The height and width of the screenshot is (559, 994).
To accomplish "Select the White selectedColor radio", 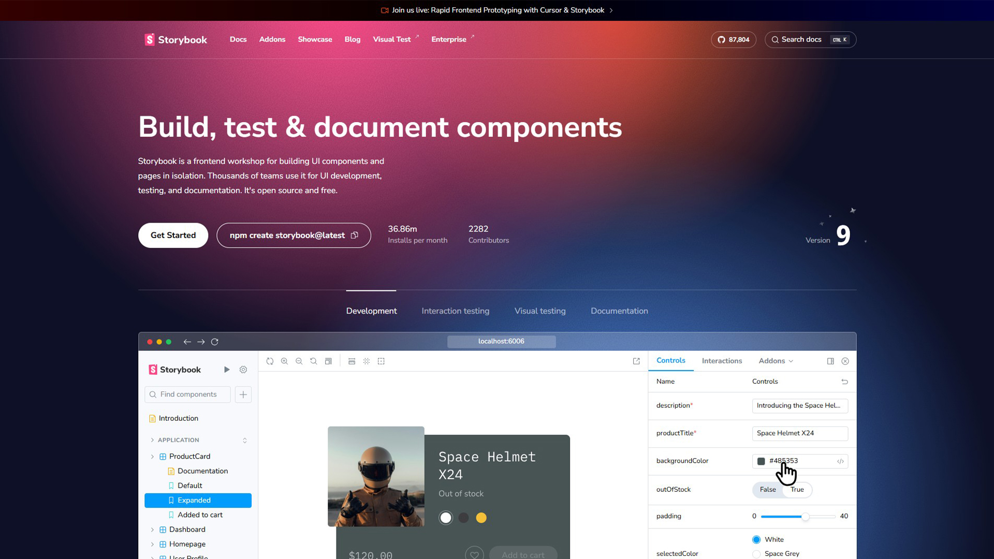I will 756,539.
